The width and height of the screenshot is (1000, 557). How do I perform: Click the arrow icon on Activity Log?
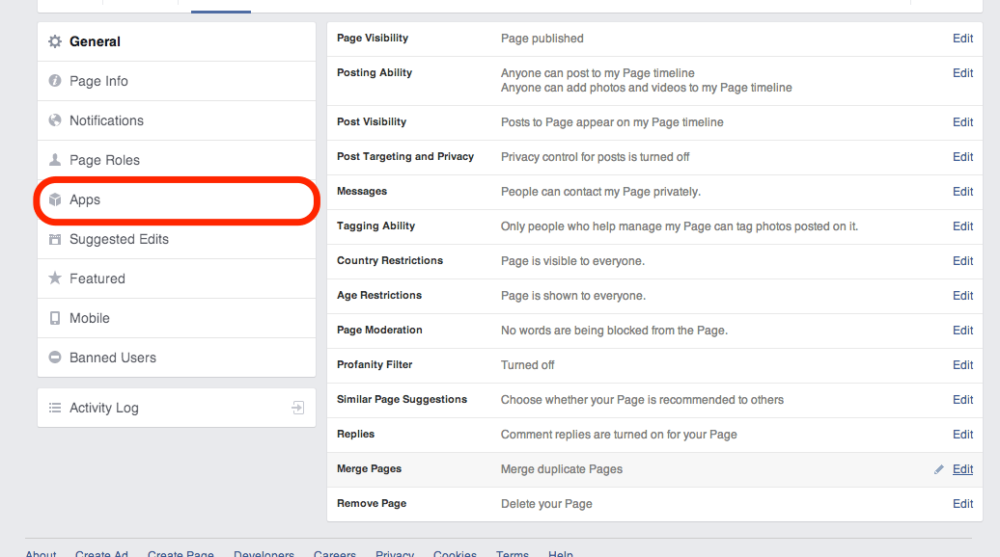[x=299, y=407]
